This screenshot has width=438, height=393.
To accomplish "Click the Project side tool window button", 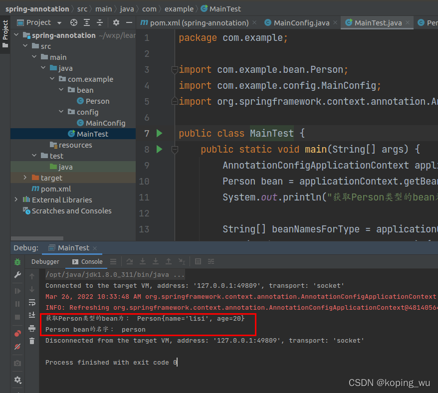I will click(5, 34).
